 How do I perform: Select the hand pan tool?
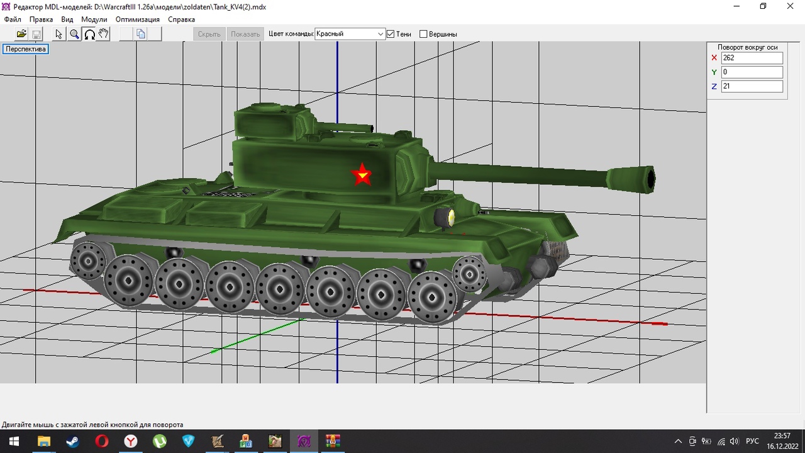(104, 34)
